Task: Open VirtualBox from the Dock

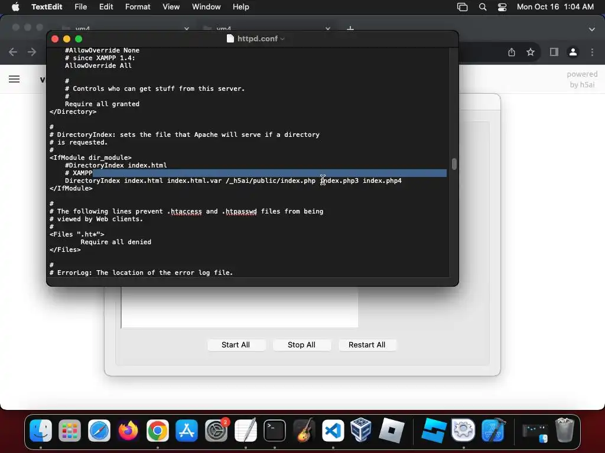Action: point(361,430)
